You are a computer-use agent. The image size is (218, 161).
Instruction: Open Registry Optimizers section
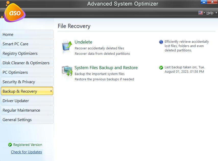[x=27, y=53]
